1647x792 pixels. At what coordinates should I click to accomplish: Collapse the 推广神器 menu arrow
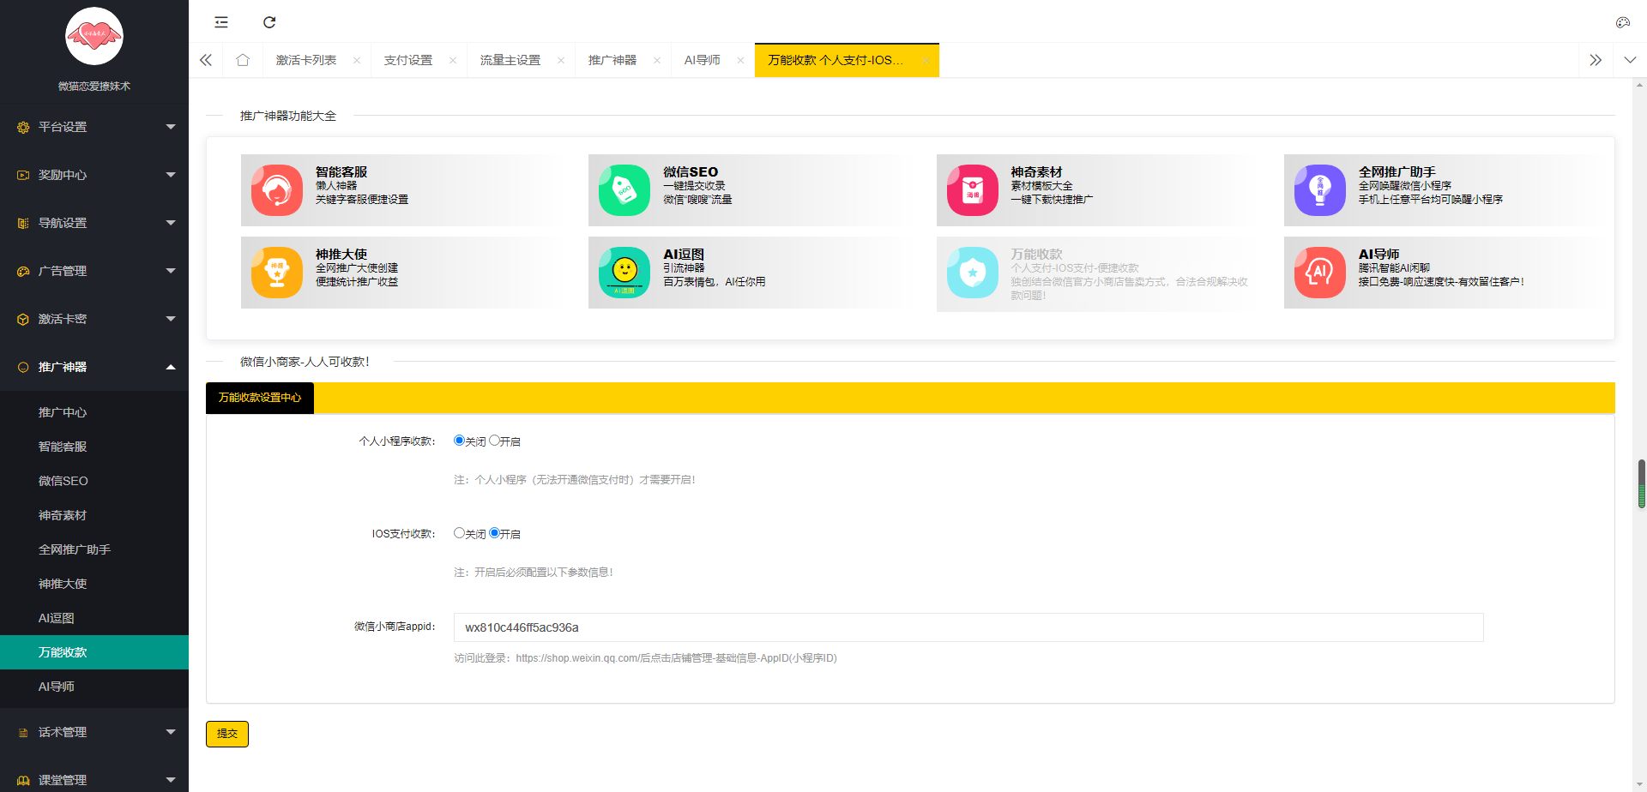[x=171, y=367]
